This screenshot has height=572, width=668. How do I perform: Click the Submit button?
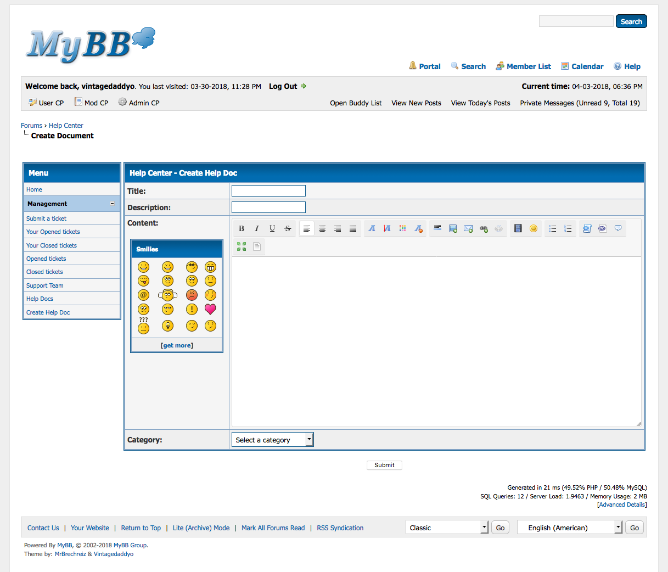coord(384,465)
